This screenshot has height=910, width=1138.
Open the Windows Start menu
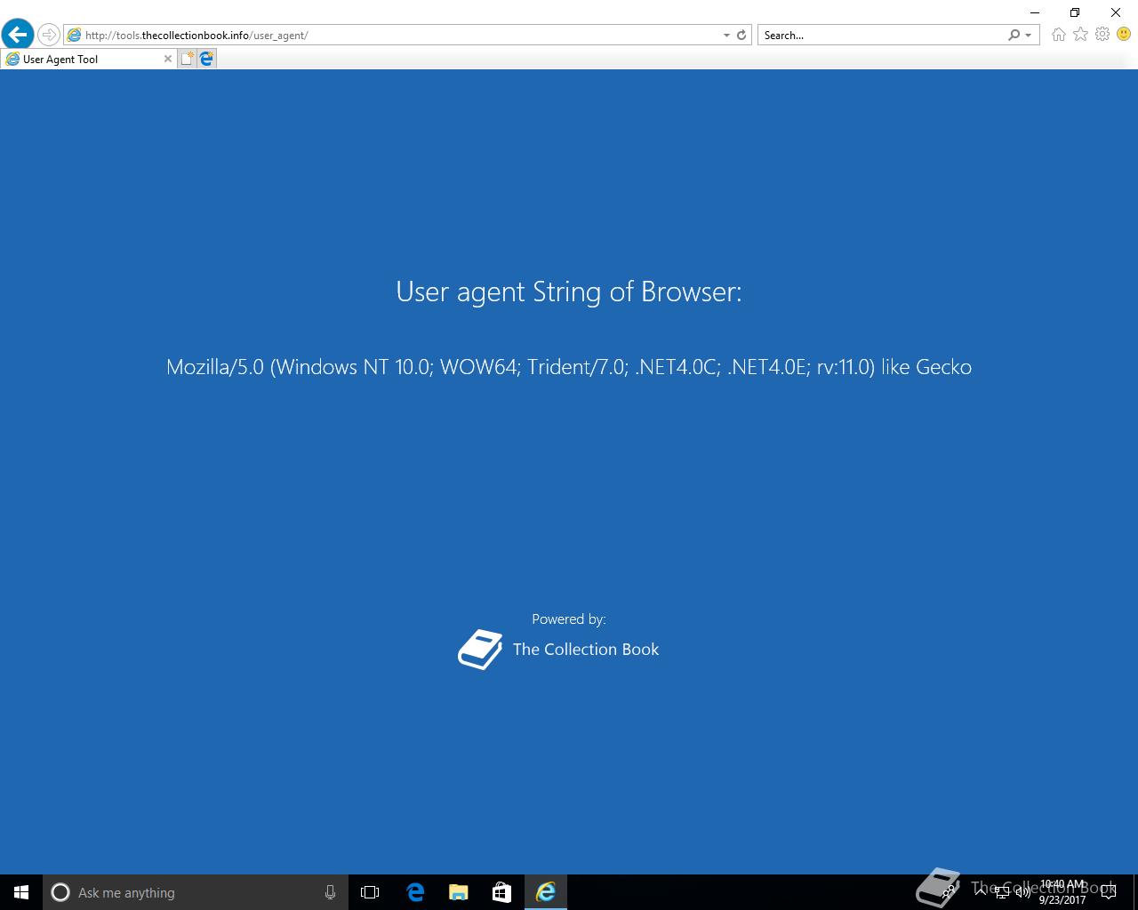coord(21,892)
